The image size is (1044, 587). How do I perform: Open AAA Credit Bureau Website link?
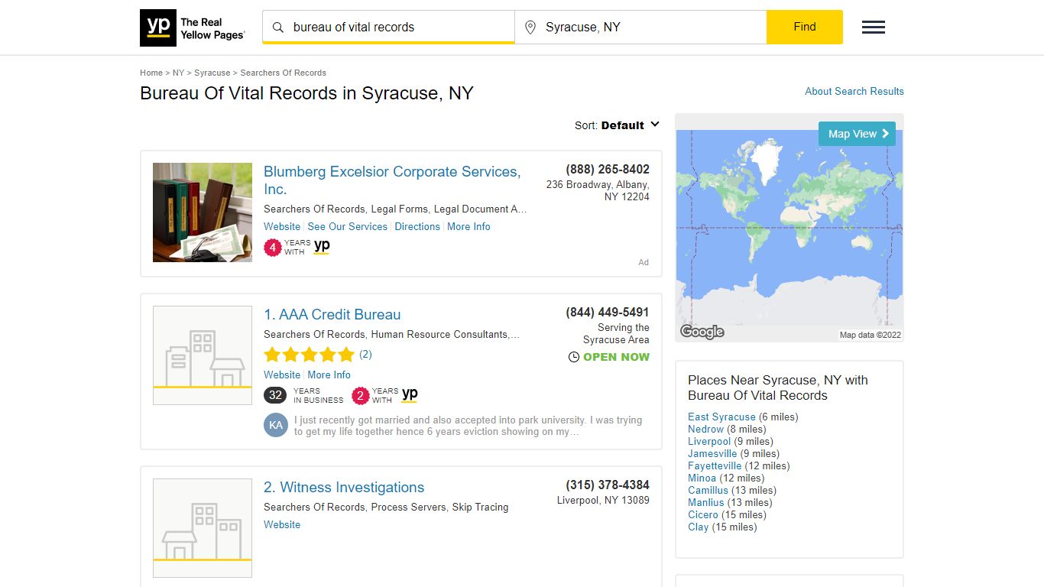coord(282,375)
